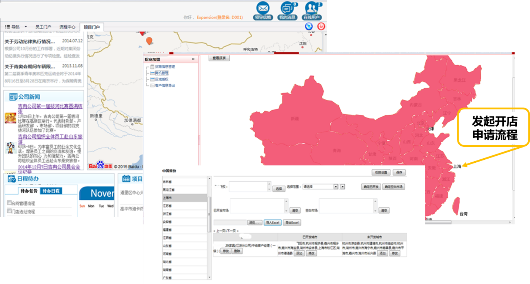Screen dimensions: 530x284
Task: Switch to the 项目门户 tab
Action: tap(92, 27)
